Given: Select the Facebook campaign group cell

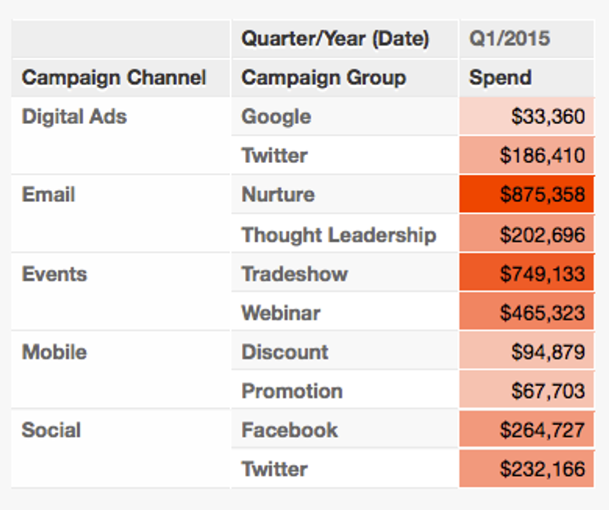Looking at the screenshot, I should [x=345, y=430].
